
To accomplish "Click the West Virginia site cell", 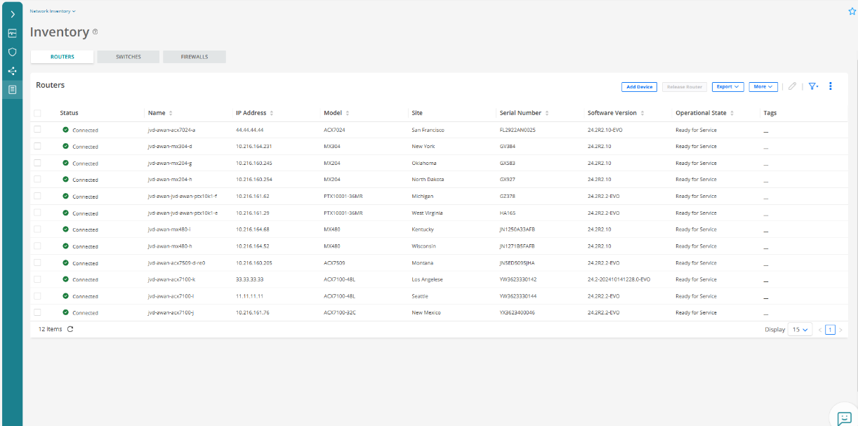I will tap(428, 213).
